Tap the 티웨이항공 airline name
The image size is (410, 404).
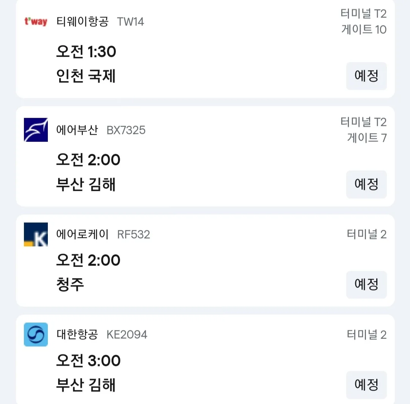82,22
